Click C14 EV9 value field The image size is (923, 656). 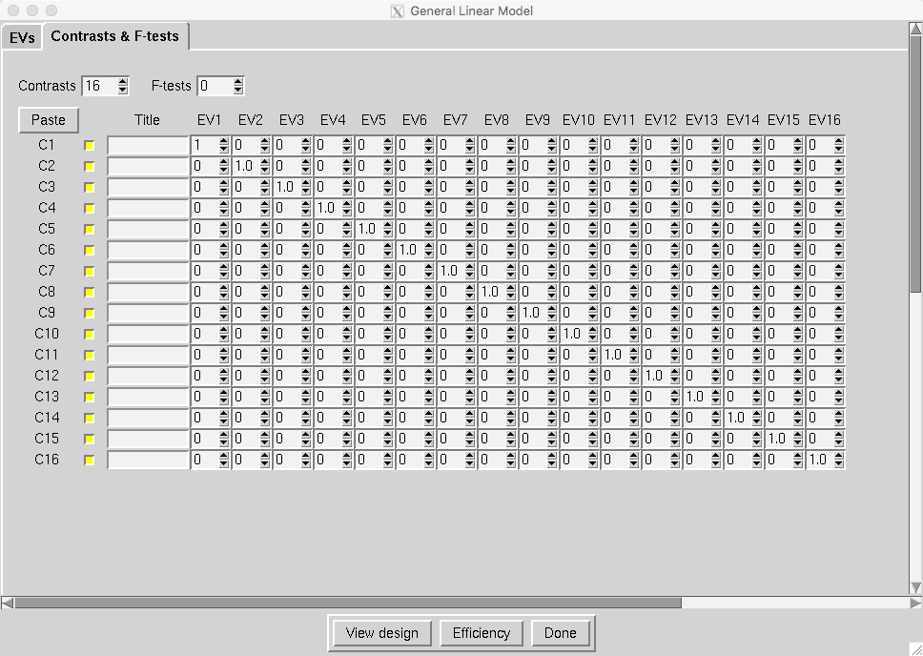coord(533,418)
